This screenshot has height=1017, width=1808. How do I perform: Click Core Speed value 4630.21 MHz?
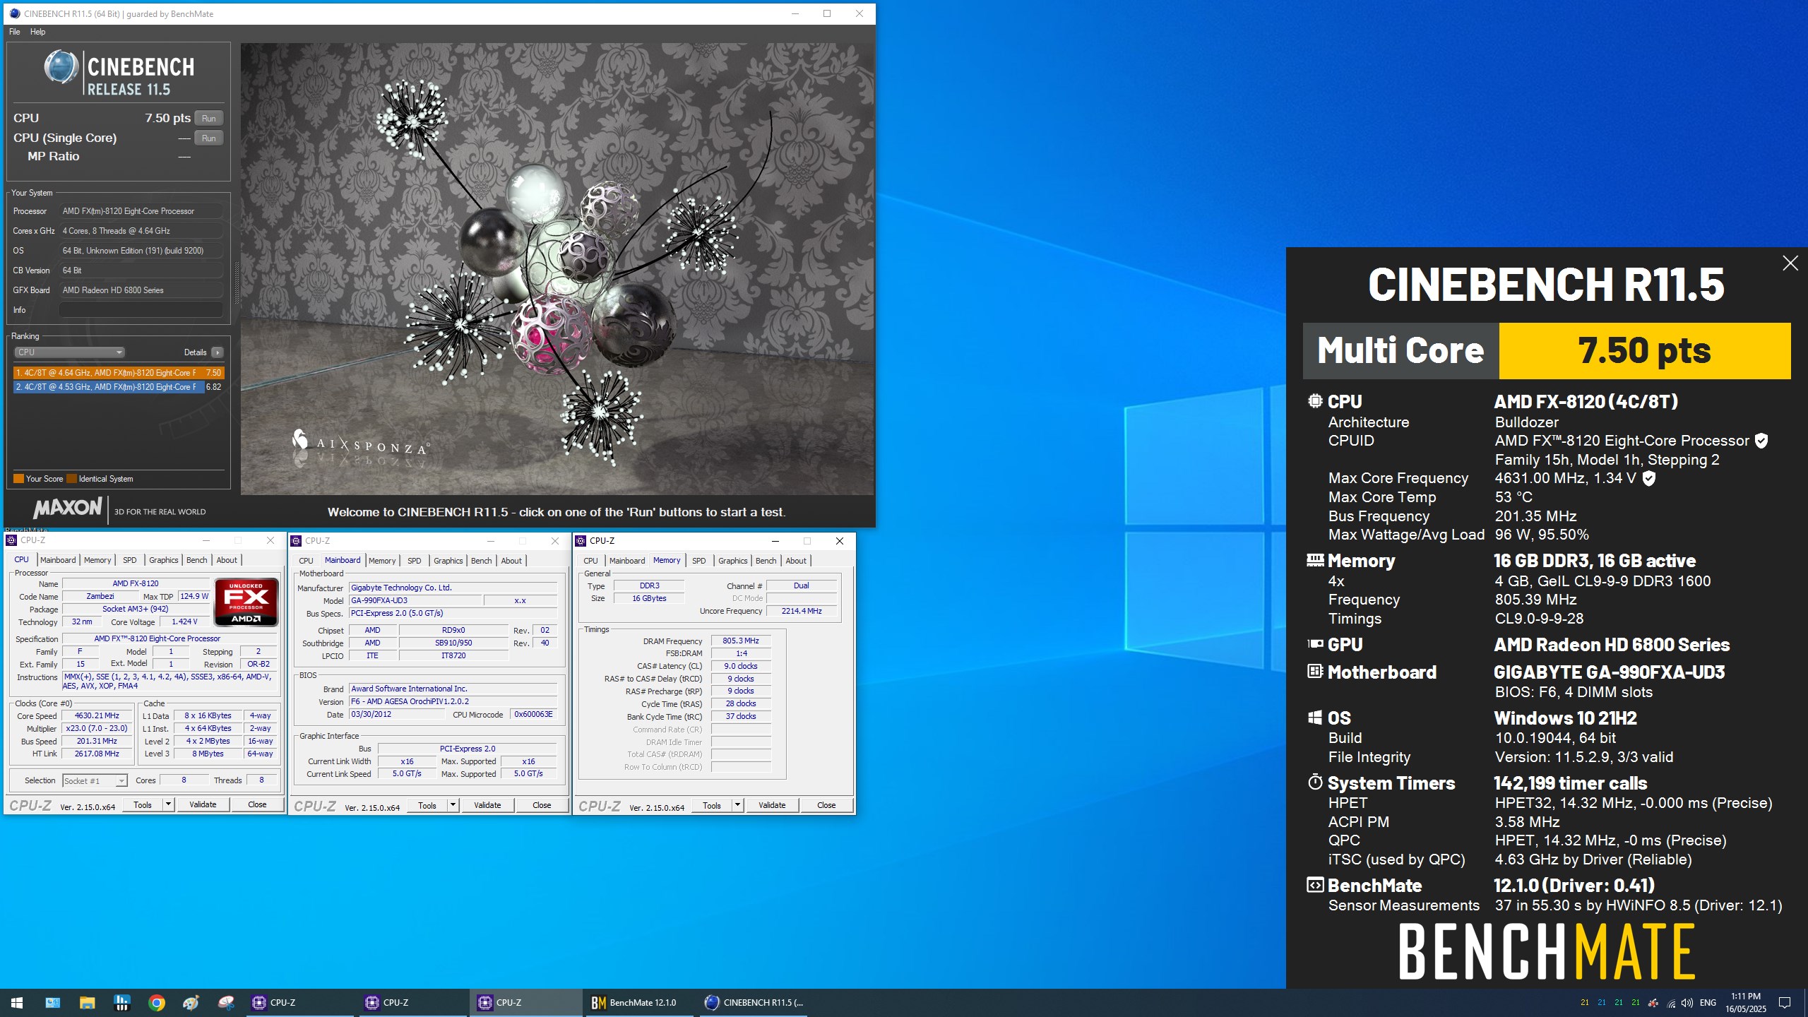97,715
